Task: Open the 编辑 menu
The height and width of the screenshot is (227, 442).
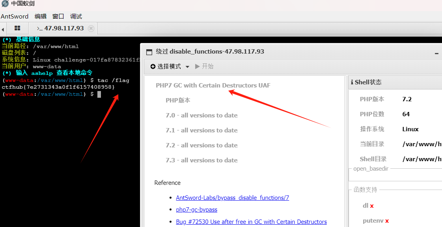Action: pos(41,16)
